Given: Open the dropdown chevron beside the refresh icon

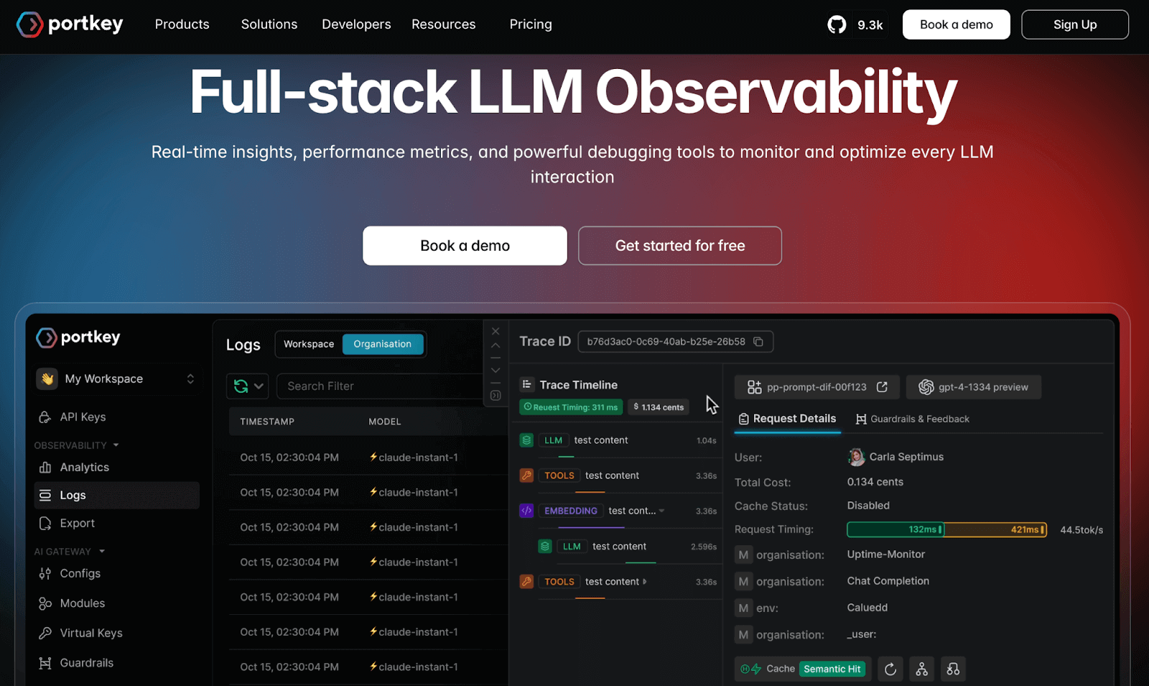Looking at the screenshot, I should coord(259,386).
